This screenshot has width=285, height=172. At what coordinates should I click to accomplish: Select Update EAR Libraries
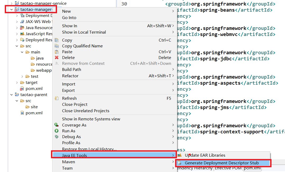(223, 155)
